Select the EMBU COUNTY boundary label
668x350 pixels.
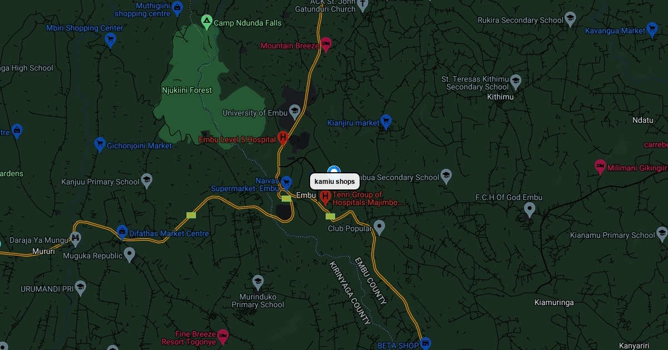(x=371, y=281)
